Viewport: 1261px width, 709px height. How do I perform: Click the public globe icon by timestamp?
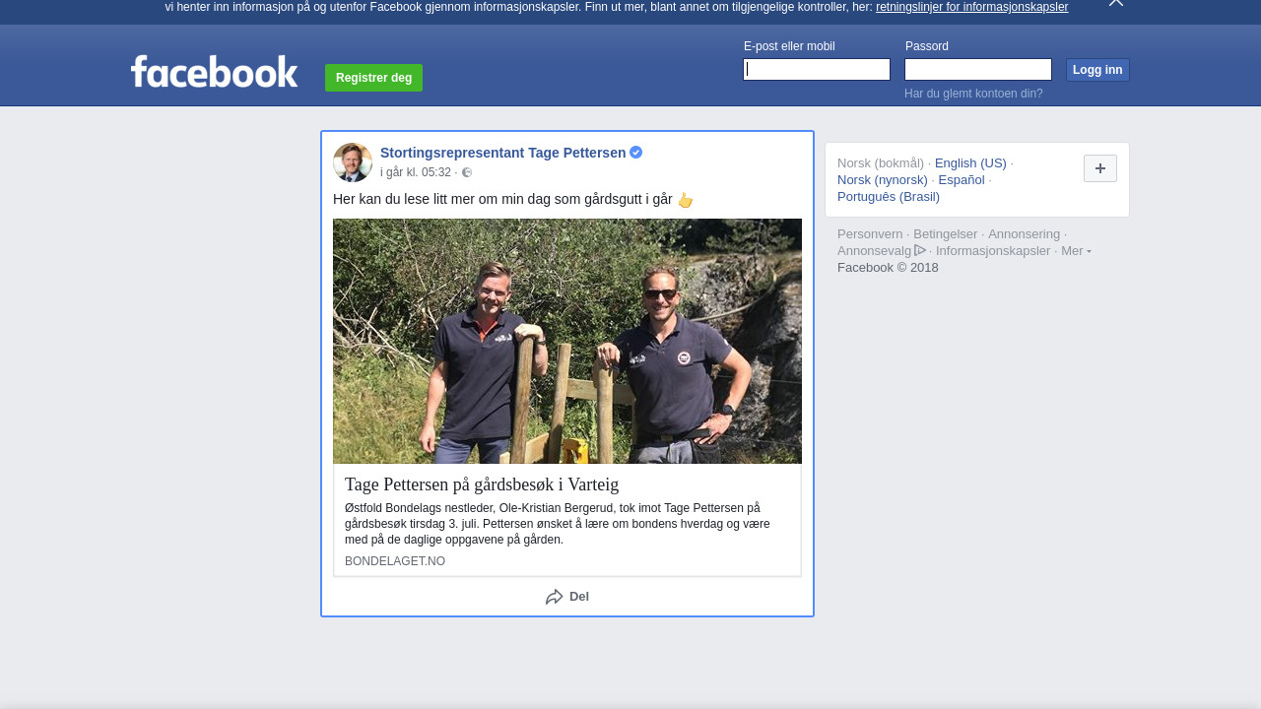(467, 172)
